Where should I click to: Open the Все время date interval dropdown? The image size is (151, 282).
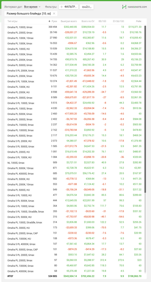coord(32,7)
